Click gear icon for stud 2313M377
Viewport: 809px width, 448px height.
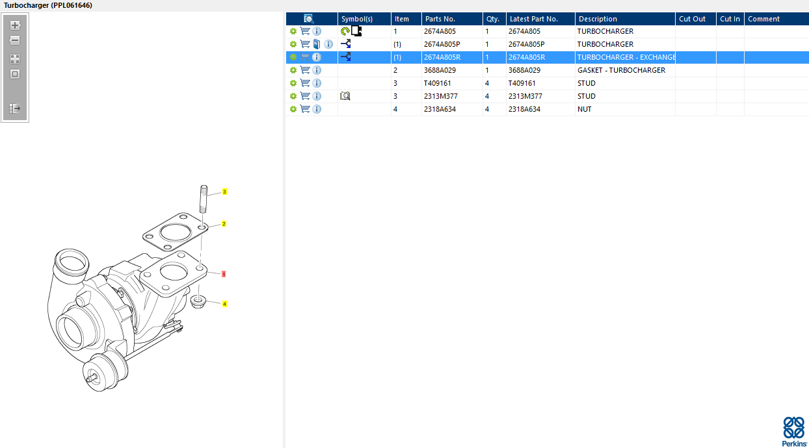click(293, 96)
